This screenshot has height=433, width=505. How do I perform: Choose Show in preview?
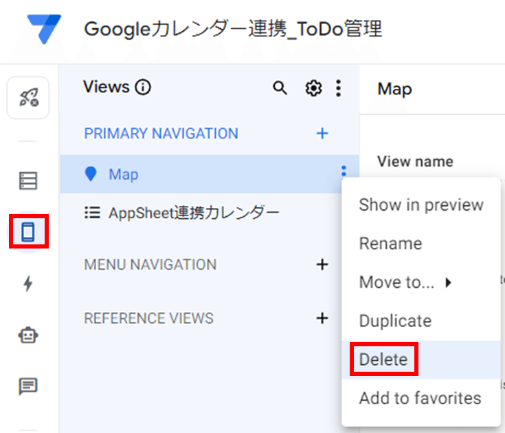(421, 205)
